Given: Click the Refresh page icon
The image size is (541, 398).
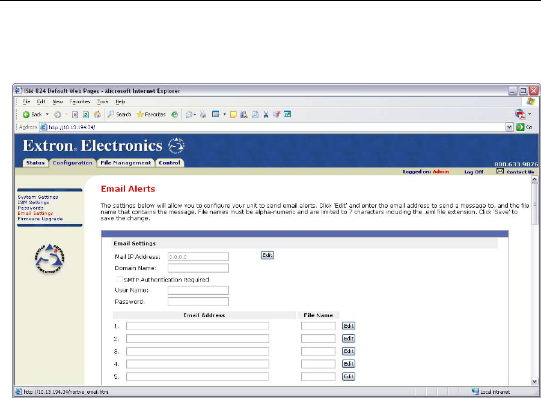Looking at the screenshot, I should coord(87,115).
